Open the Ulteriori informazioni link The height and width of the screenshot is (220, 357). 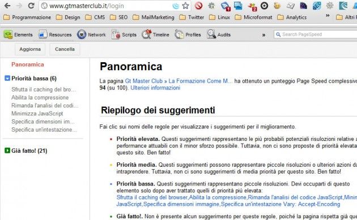click(x=155, y=88)
